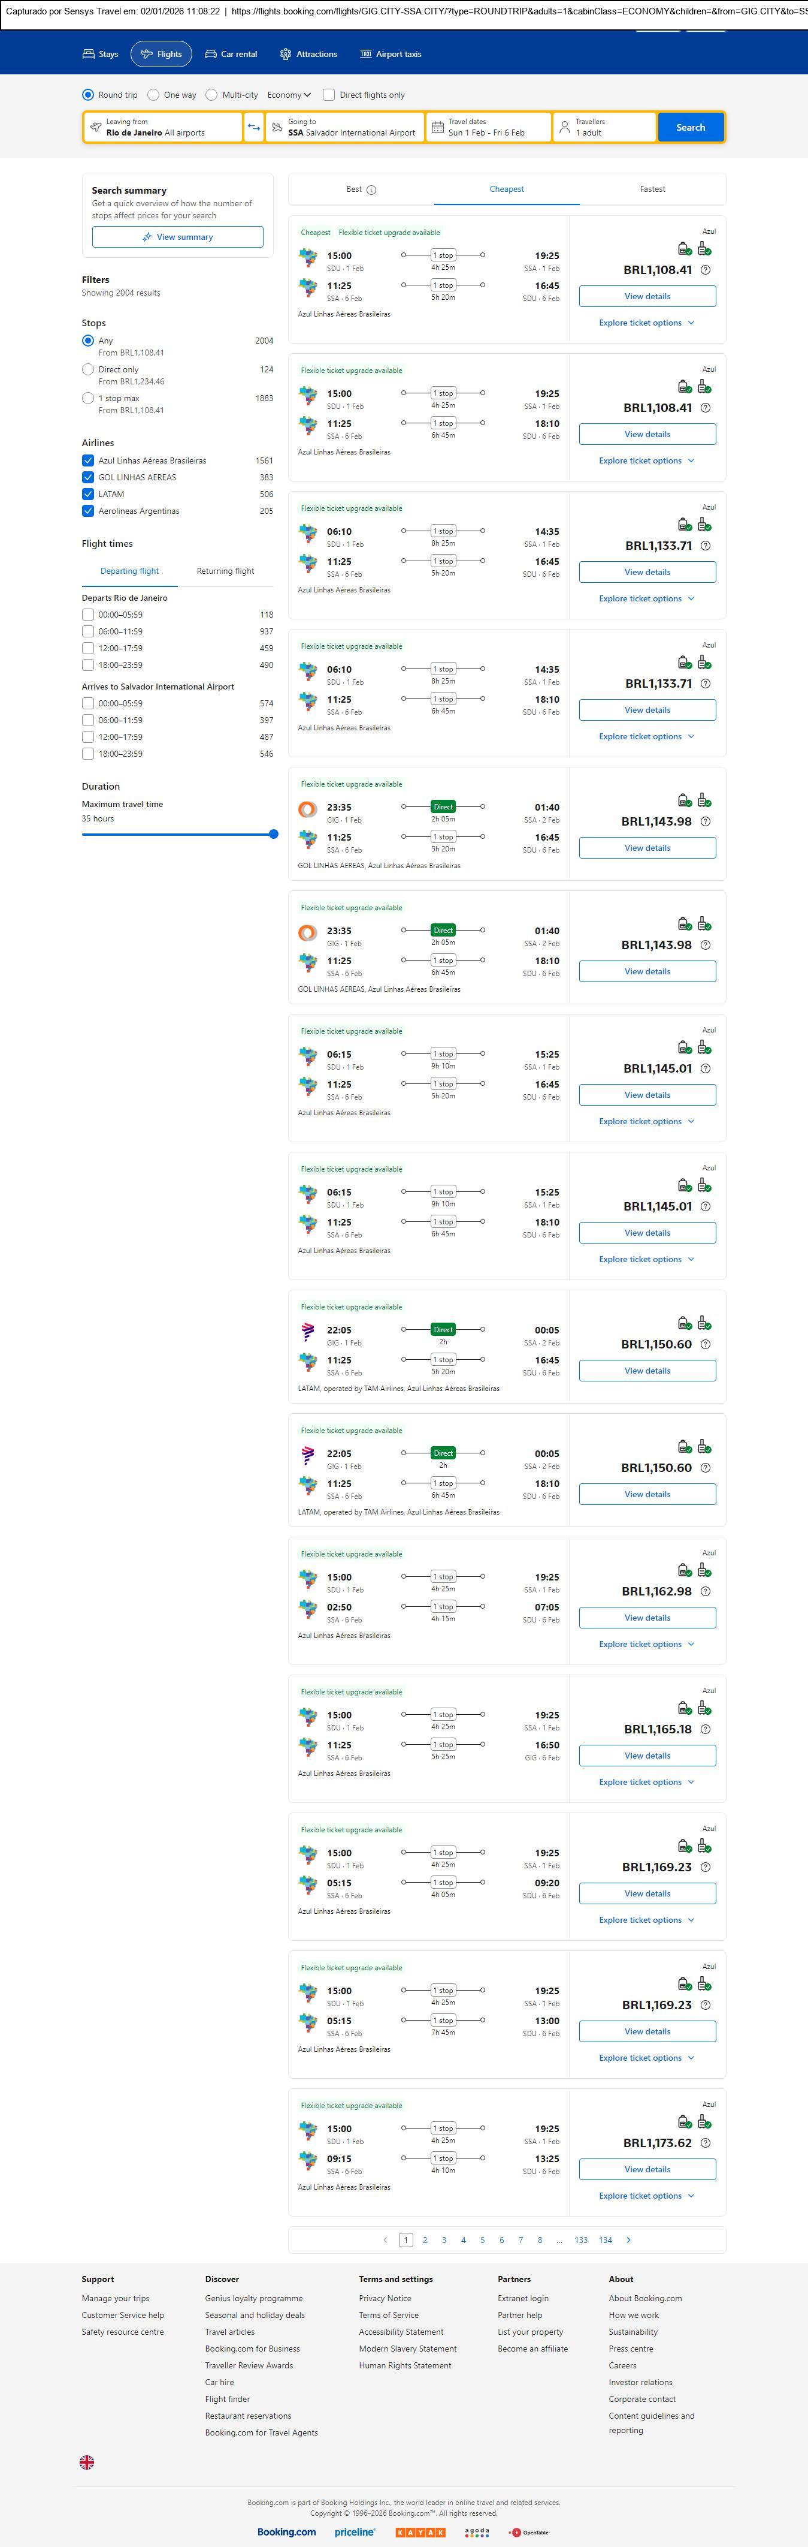Screen dimensions: 808x2547
Task: Uncheck the LATAM airline filter
Action: (x=88, y=495)
